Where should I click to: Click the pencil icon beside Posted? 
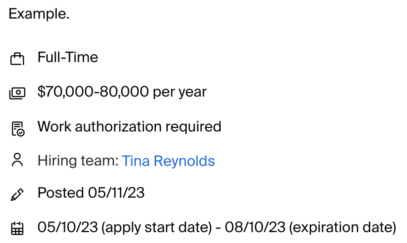click(17, 194)
